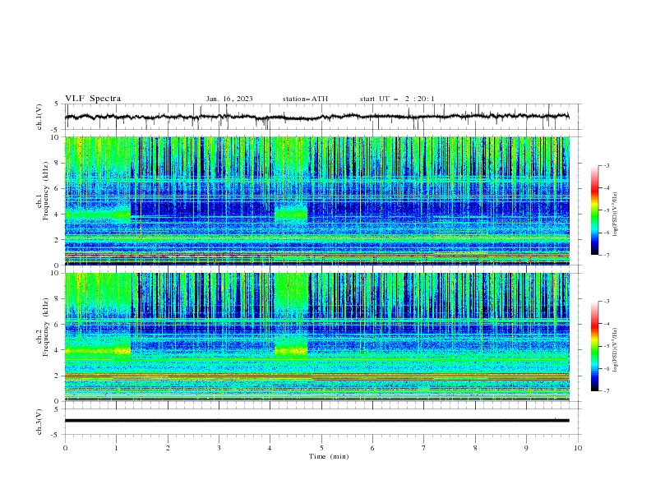Click the 'start UT = 2:20:1' text

pyautogui.click(x=397, y=99)
